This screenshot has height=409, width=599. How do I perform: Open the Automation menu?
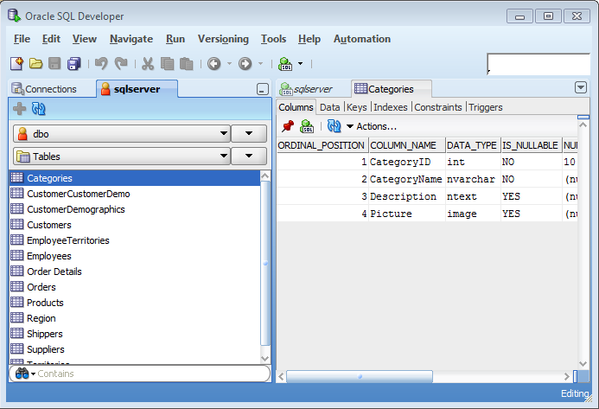tap(362, 39)
